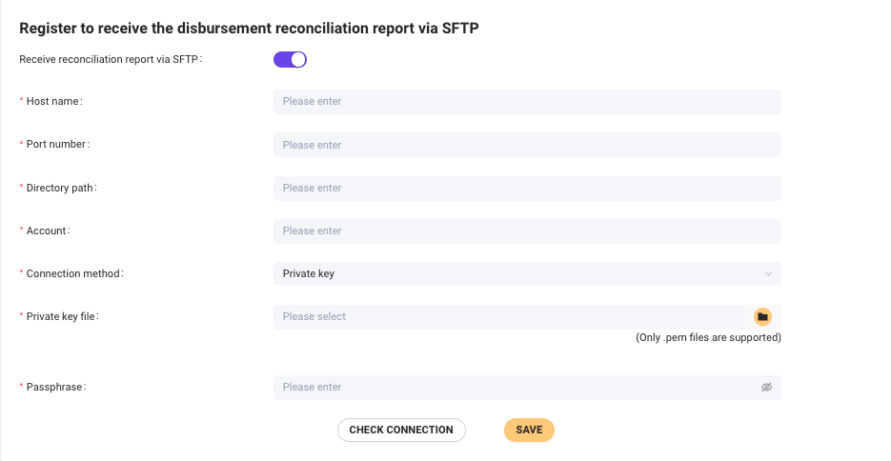Viewport: 891px width, 461px height.
Task: Focus the Host name input field
Action: 526,102
